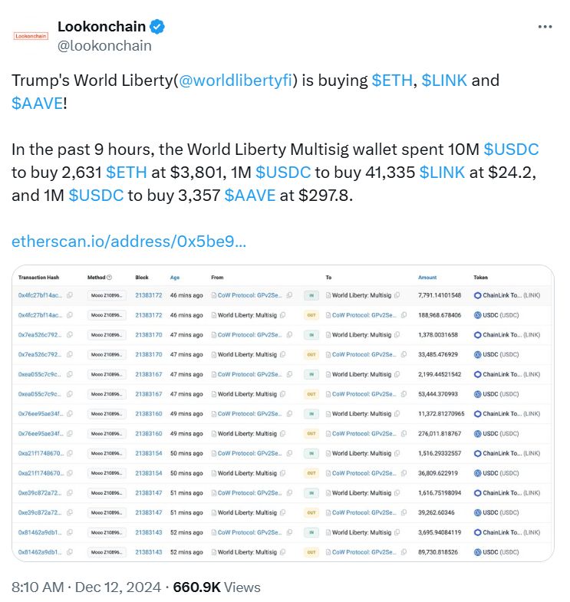Open the three-dot more options menu

click(x=545, y=26)
